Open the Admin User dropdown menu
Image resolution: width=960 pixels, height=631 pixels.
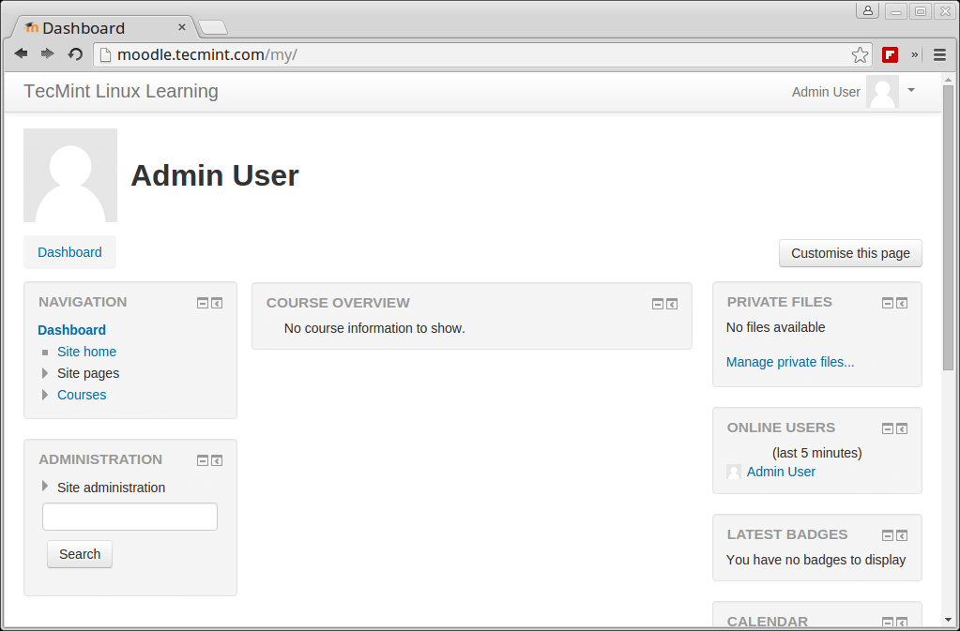point(910,90)
